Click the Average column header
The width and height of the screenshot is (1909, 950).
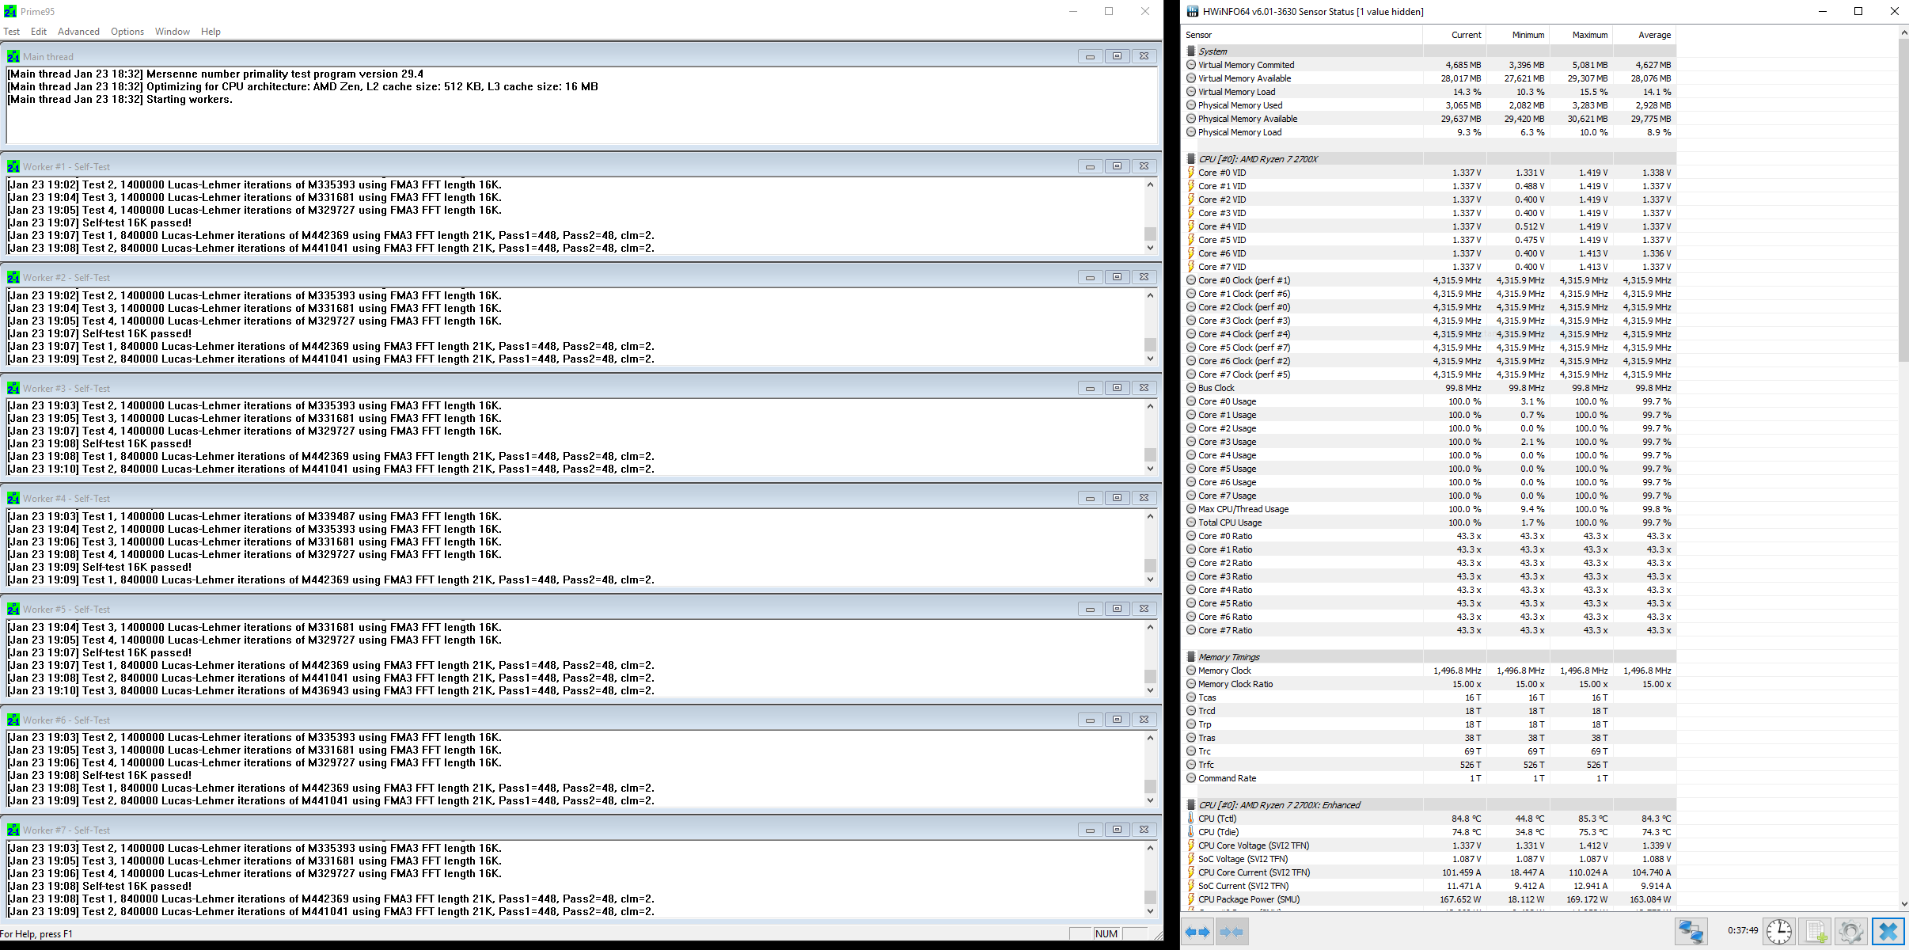(1654, 35)
